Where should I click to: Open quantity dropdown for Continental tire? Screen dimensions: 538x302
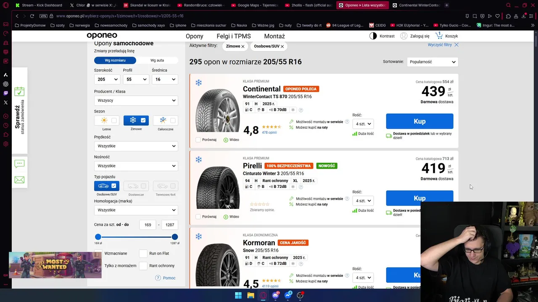click(363, 124)
